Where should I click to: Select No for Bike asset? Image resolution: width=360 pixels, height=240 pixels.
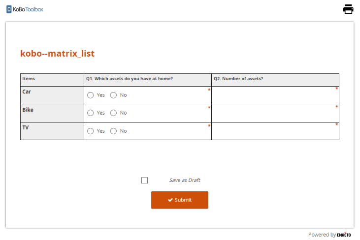[113, 113]
